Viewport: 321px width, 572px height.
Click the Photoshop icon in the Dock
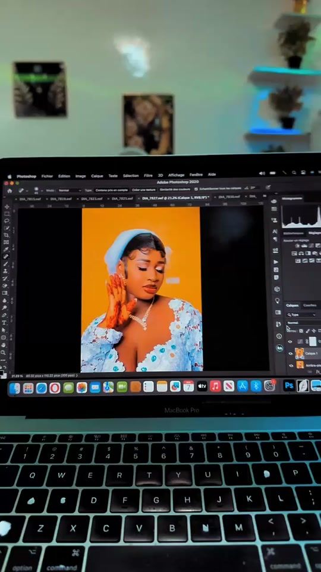(289, 386)
